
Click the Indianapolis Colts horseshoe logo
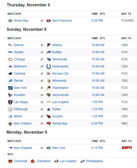(49, 66)
